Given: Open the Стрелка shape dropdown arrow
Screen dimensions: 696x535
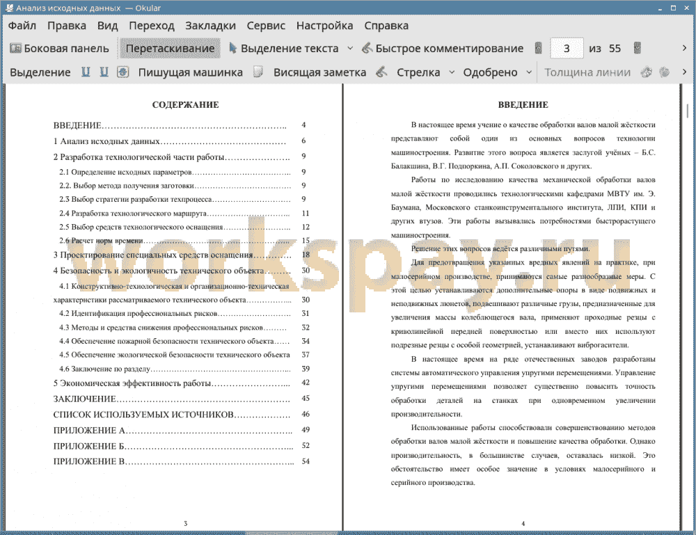Looking at the screenshot, I should (x=452, y=72).
